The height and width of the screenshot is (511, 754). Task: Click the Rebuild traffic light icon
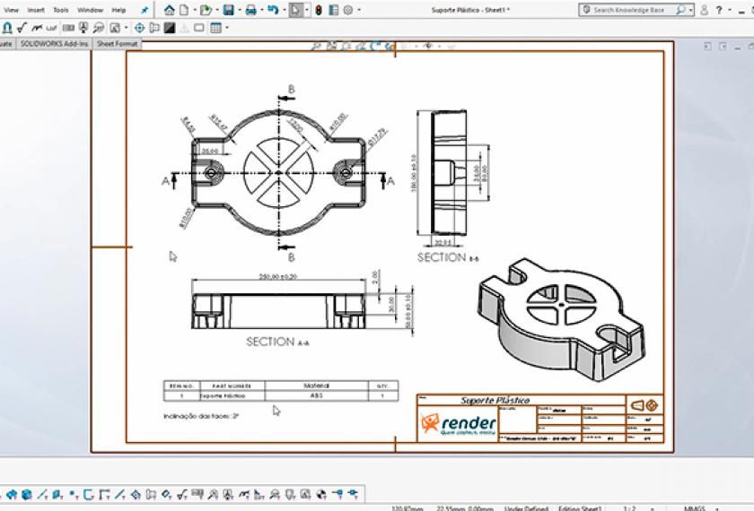pos(319,10)
